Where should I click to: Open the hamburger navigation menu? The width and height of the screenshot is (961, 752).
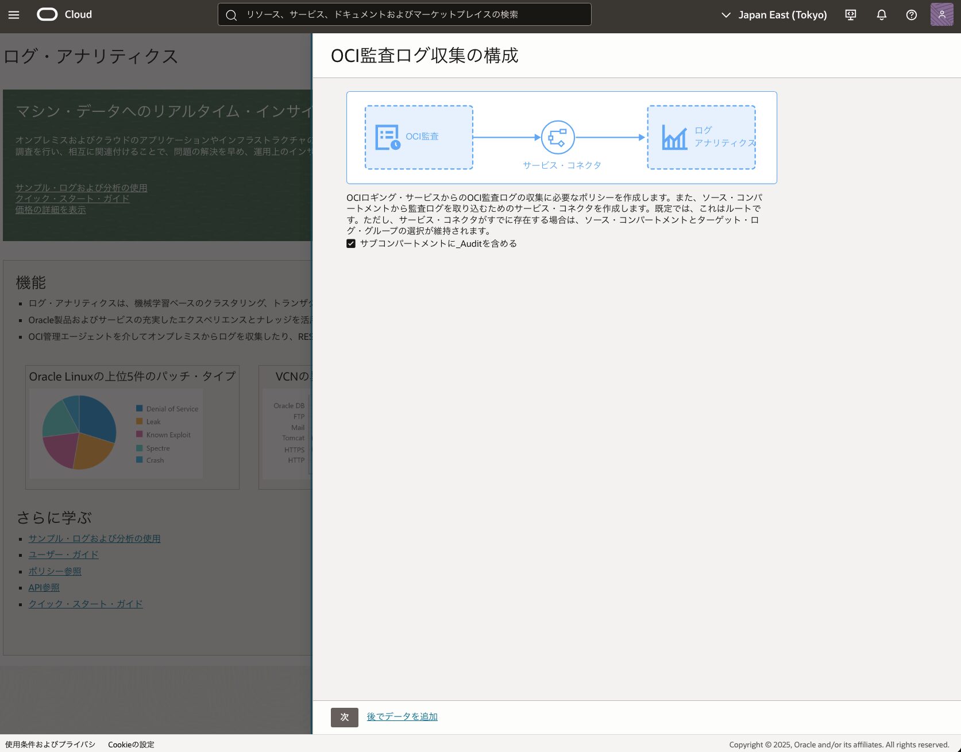click(x=14, y=15)
